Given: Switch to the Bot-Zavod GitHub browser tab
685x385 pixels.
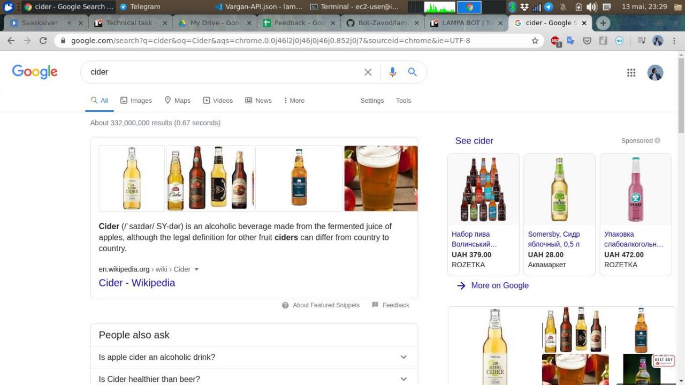Looking at the screenshot, I should [x=384, y=23].
